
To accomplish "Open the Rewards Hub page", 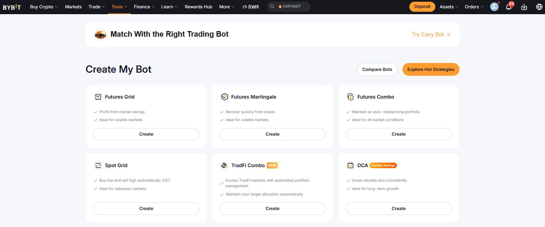I will (x=199, y=7).
